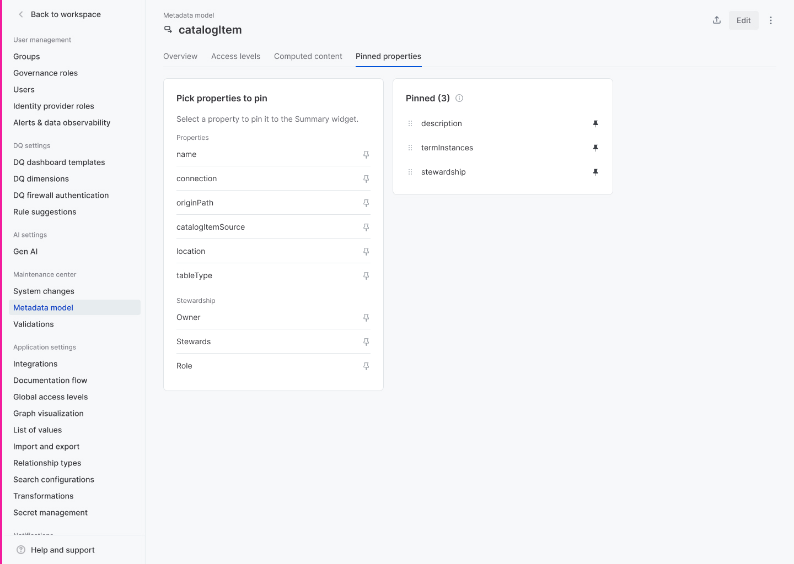Open the three-dot more options menu
Viewport: 794px width, 564px height.
click(x=771, y=20)
